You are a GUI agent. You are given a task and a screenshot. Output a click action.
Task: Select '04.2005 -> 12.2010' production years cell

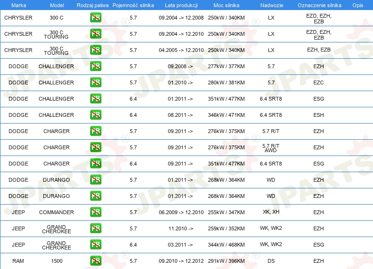coord(181,50)
